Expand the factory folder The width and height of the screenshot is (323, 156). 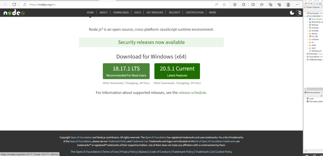coord(307,33)
